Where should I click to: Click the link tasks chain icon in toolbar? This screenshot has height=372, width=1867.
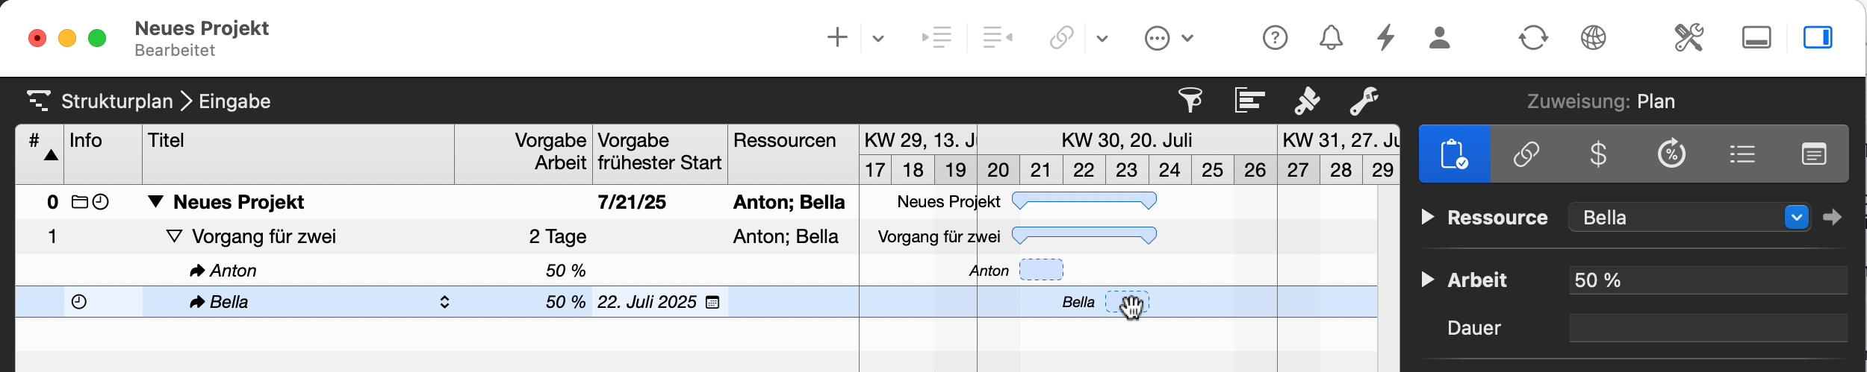coord(1061,37)
